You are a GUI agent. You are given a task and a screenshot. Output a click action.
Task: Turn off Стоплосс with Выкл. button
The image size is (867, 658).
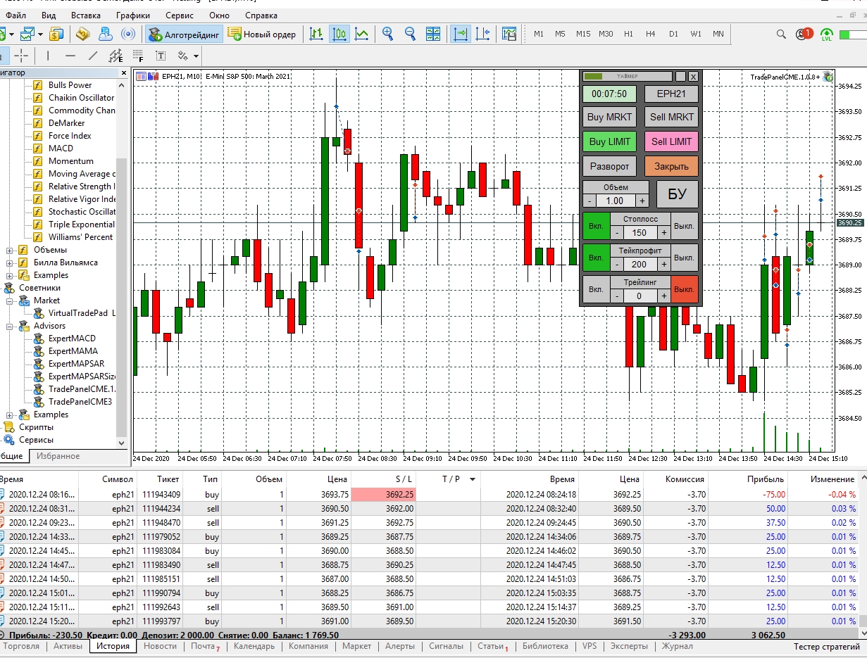pyautogui.click(x=684, y=226)
